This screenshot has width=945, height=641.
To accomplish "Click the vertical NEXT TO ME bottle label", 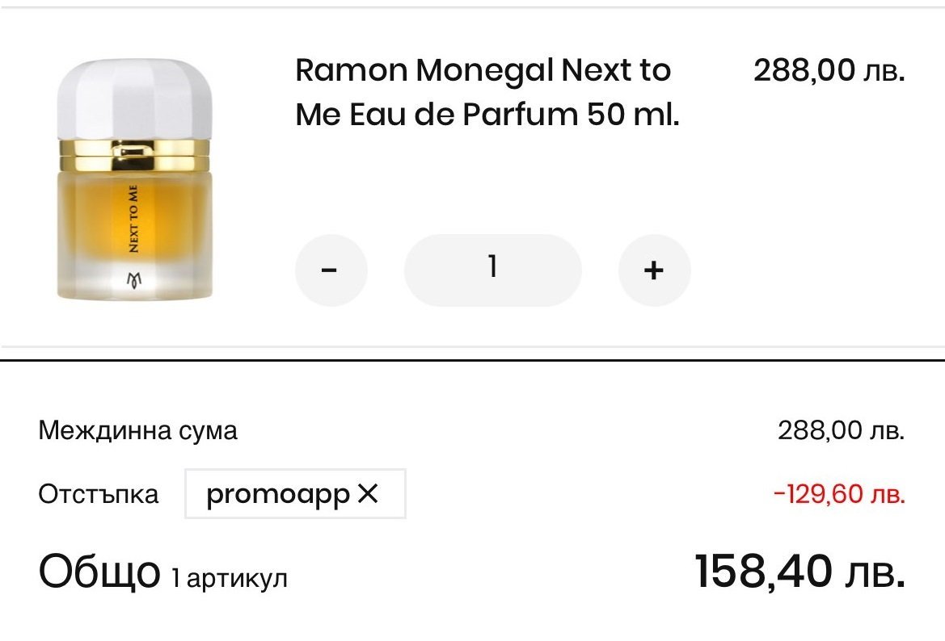I will (x=133, y=218).
